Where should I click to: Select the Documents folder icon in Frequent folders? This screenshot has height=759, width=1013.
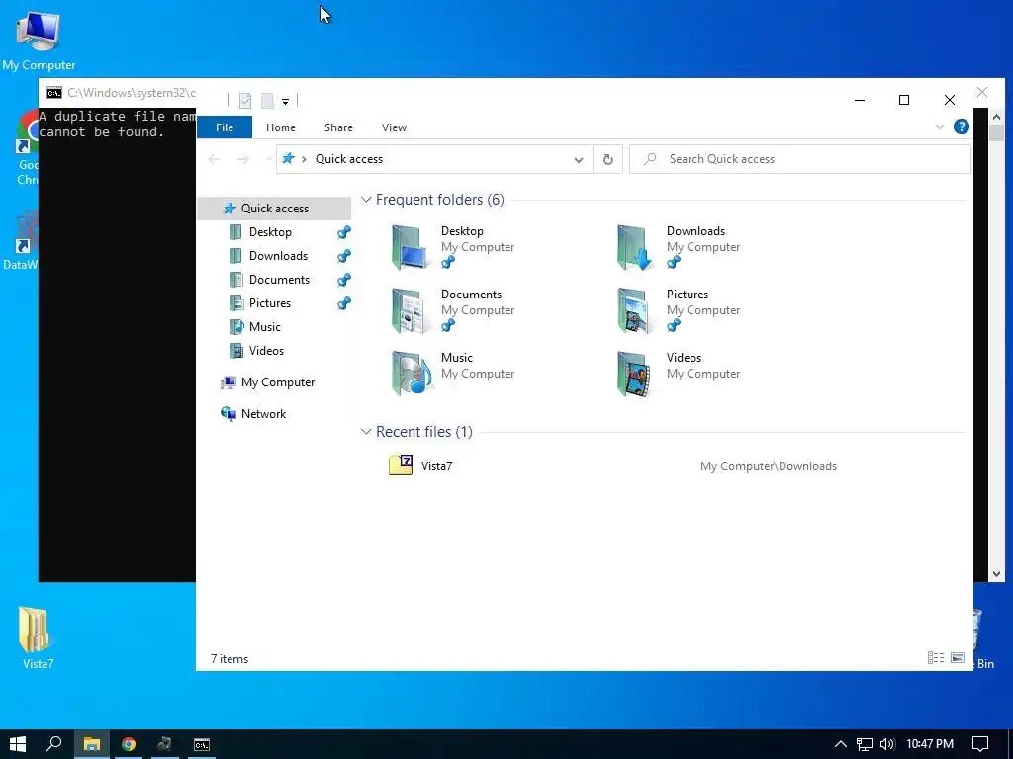coord(411,310)
